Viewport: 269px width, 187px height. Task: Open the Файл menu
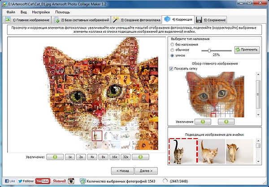coord(11,12)
